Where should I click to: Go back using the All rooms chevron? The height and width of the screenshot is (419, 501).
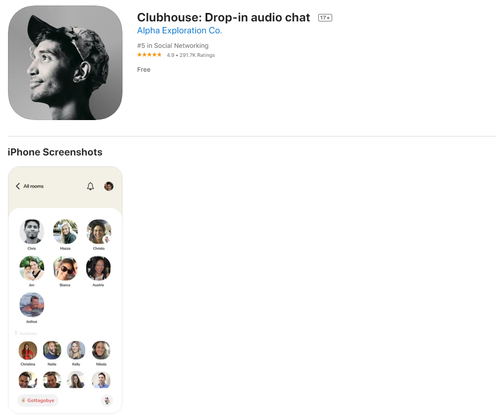tap(18, 186)
